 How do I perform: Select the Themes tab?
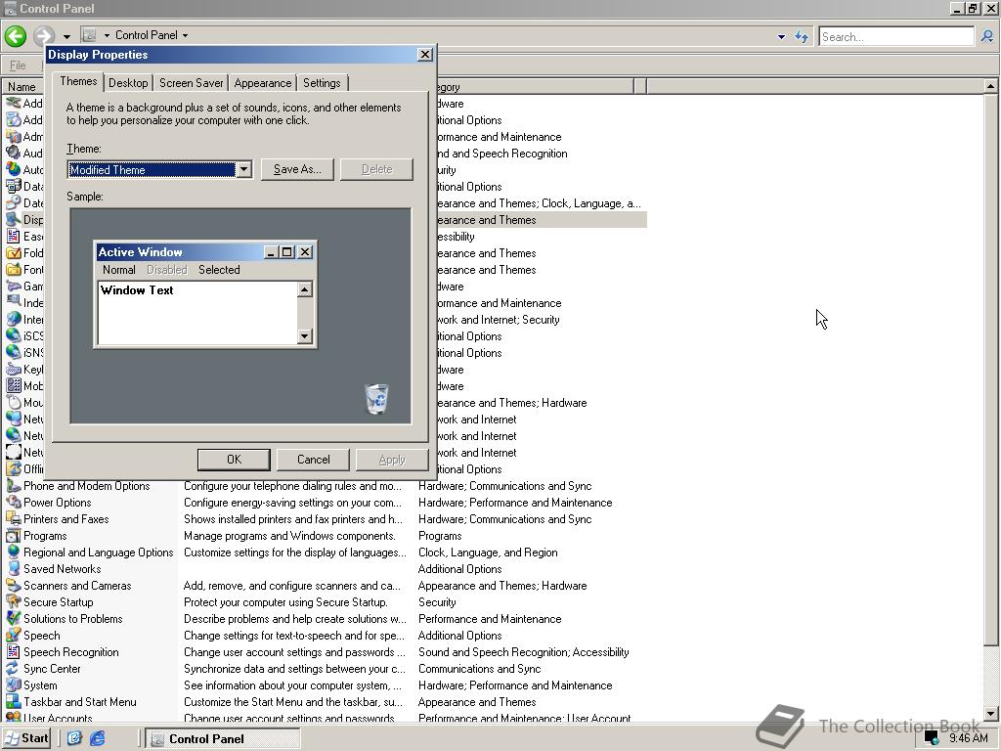pyautogui.click(x=78, y=81)
